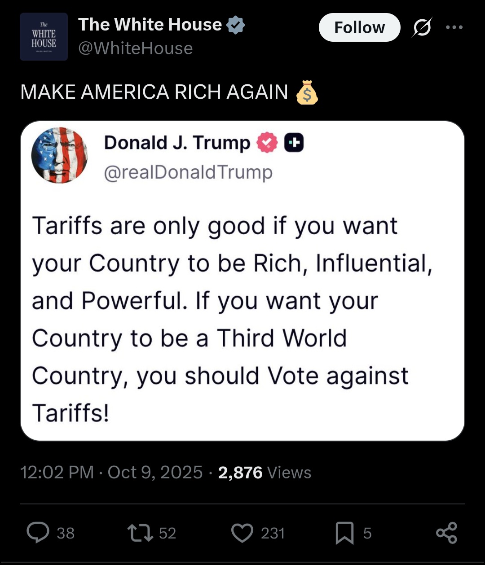The height and width of the screenshot is (565, 485).
Task: View the 2,876 Views analytics
Action: click(265, 472)
